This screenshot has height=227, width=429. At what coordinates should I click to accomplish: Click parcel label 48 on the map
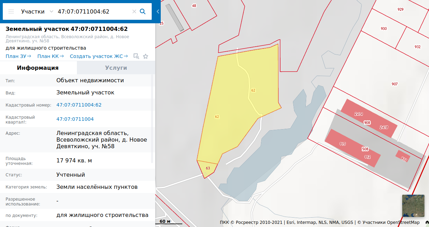(x=194, y=6)
